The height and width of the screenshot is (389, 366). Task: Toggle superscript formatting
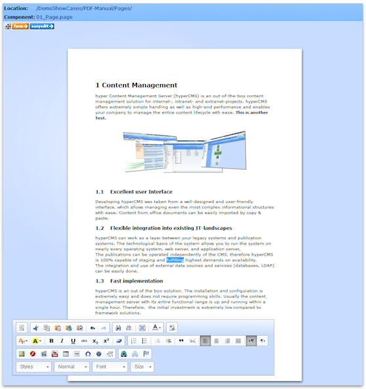click(x=106, y=341)
